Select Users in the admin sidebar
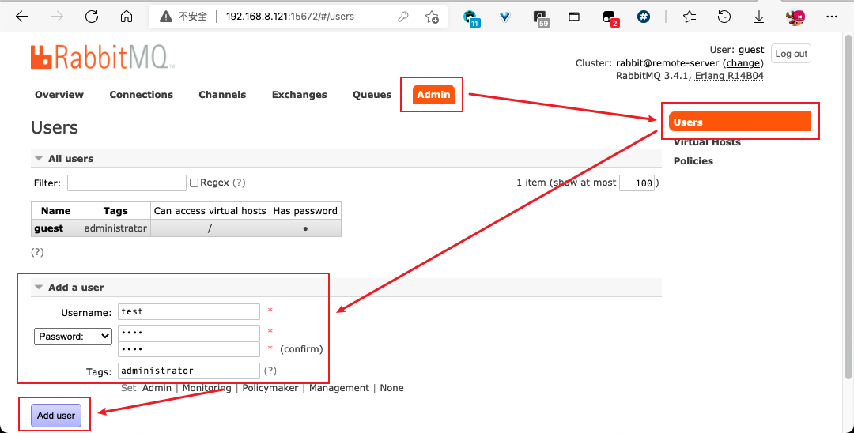This screenshot has width=854, height=433. pos(740,122)
